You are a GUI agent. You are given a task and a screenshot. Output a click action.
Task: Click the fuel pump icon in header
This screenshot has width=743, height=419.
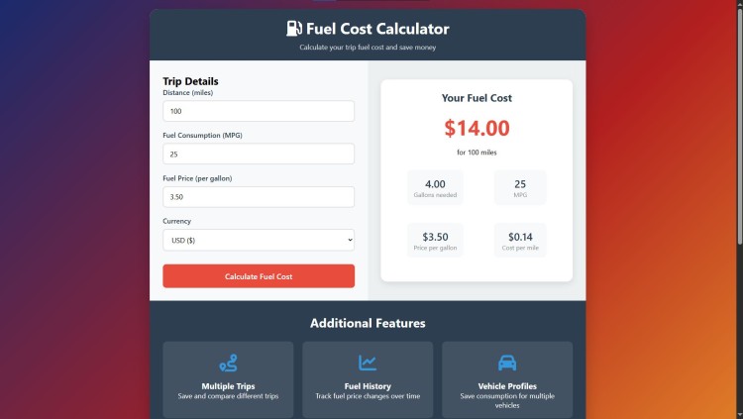click(x=294, y=29)
